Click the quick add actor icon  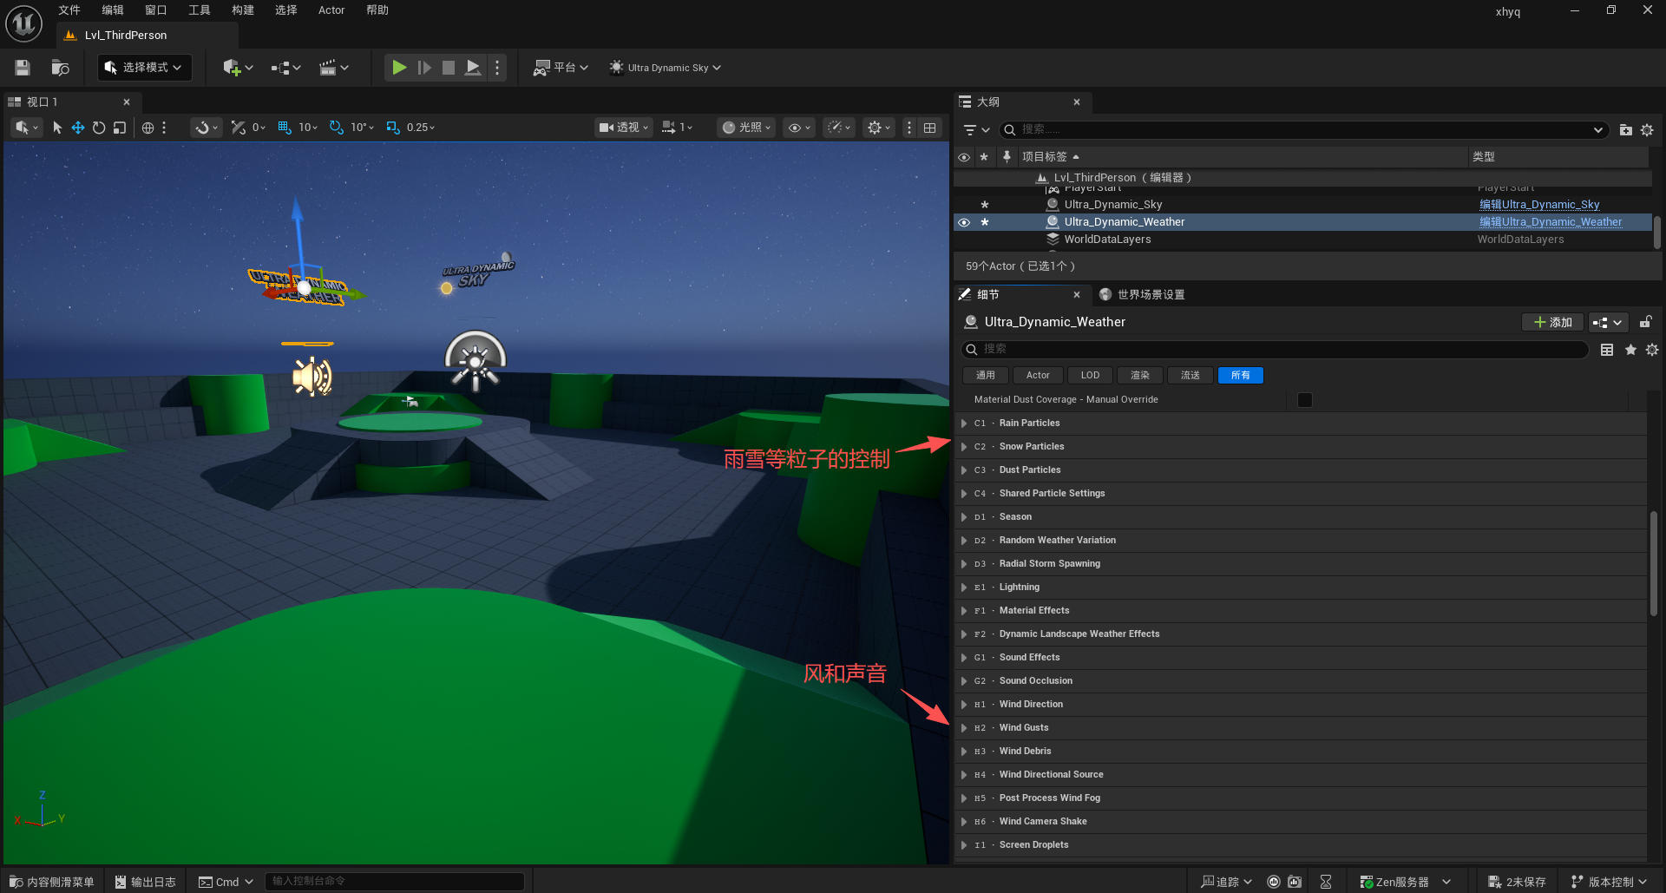point(237,68)
